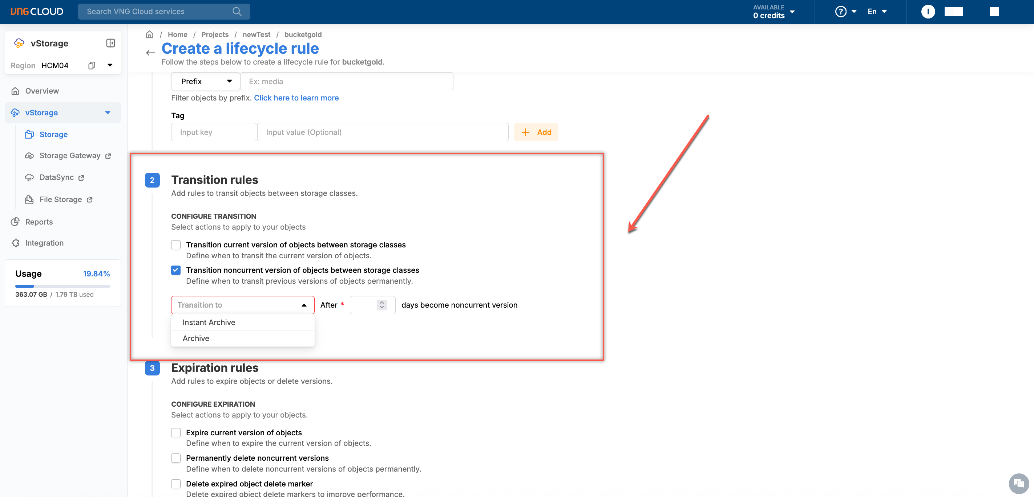The width and height of the screenshot is (1034, 497).
Task: Click the search magnifier icon
Action: [x=237, y=11]
